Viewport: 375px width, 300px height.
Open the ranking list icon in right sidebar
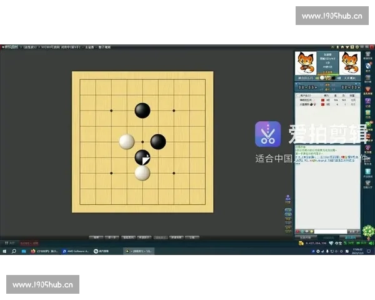[368, 77]
